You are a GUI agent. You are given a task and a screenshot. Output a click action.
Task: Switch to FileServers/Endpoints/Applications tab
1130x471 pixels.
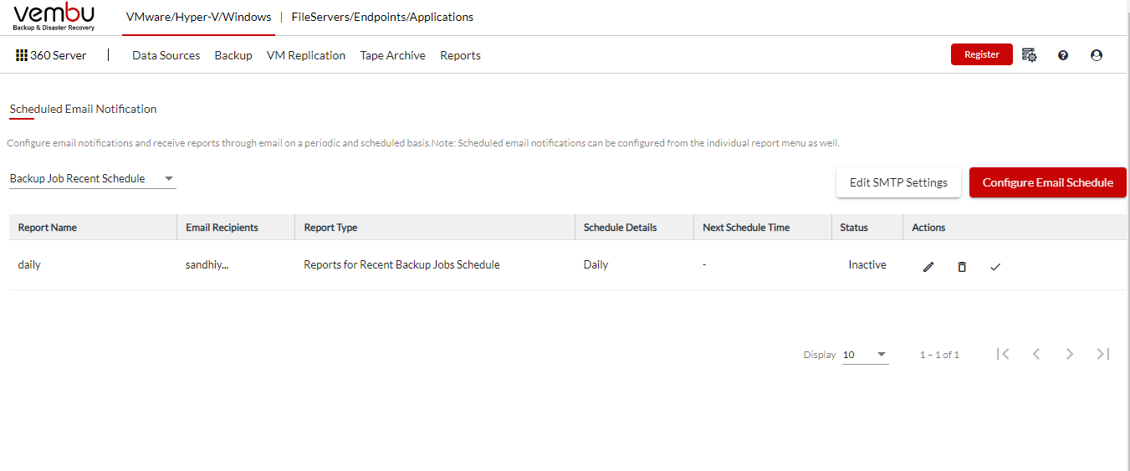pyautogui.click(x=382, y=17)
